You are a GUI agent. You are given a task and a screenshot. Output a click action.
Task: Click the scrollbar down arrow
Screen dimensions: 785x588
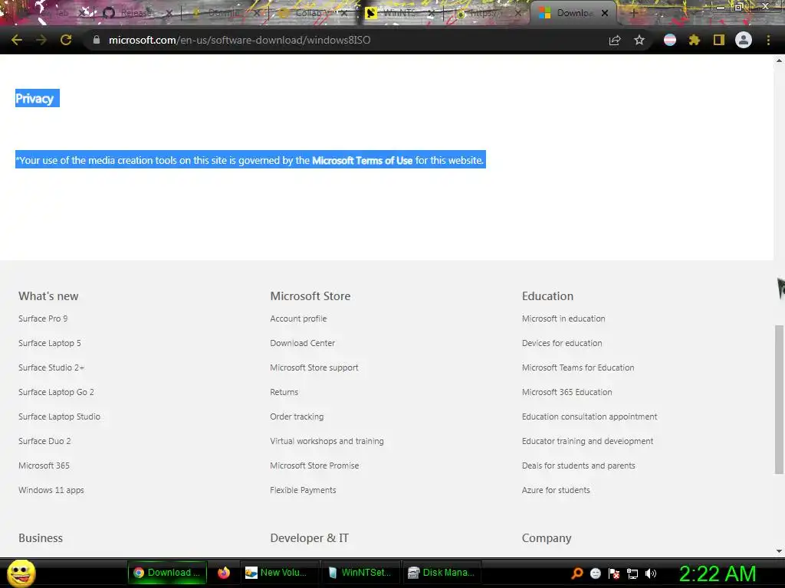point(779,551)
